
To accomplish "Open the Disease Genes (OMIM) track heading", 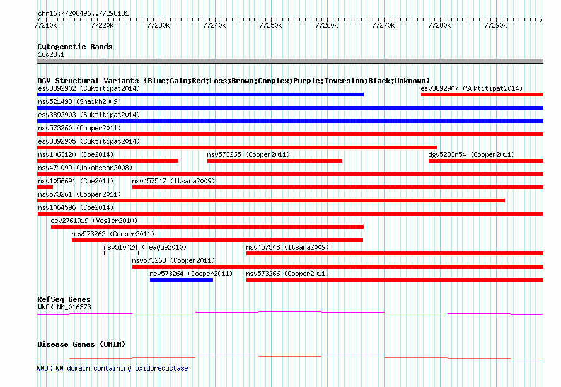I will coord(81,344).
